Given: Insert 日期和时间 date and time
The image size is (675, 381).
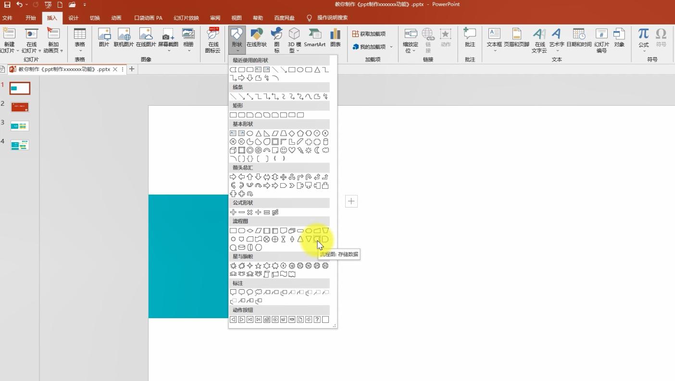Looking at the screenshot, I should (x=579, y=37).
